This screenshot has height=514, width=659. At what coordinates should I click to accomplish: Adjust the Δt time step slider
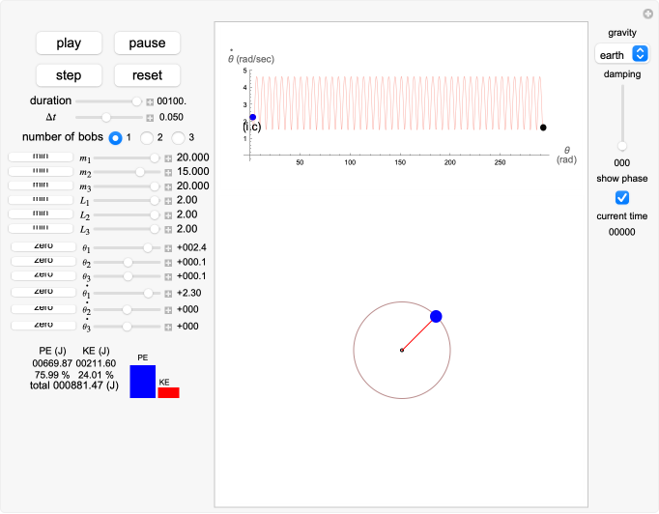tap(109, 117)
